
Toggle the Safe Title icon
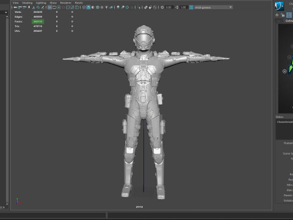pos(77,7)
